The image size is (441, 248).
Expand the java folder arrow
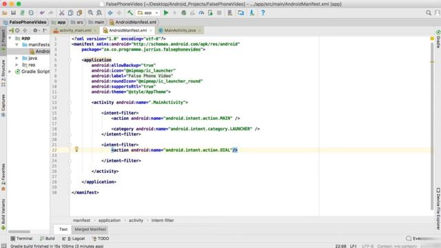point(17,58)
